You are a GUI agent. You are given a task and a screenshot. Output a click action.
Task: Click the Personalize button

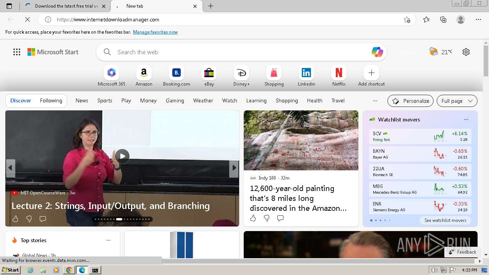[410, 101]
